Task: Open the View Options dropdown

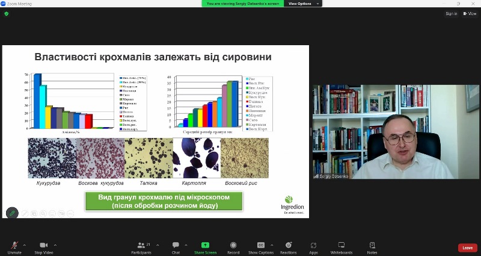Action: pyautogui.click(x=303, y=4)
